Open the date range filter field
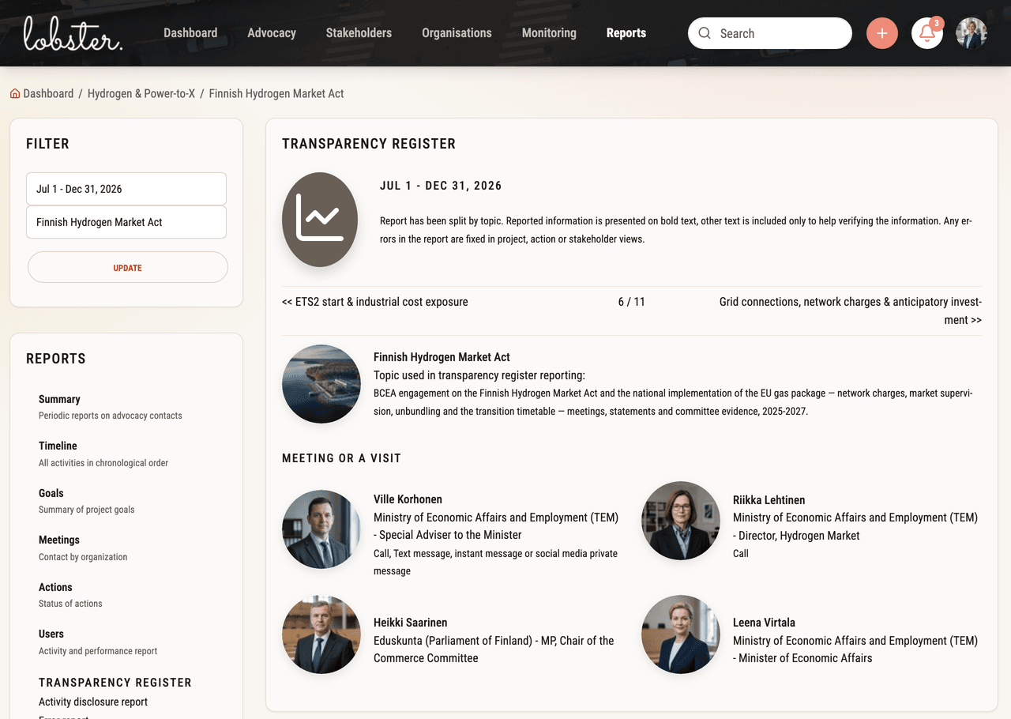Viewport: 1011px width, 719px height. click(x=126, y=189)
